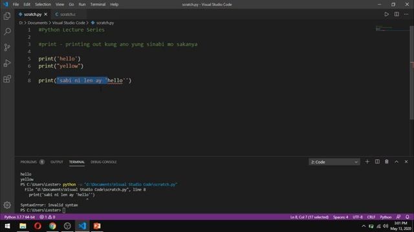Click 'SyntaxError: invalid syntax' in terminal

tap(49, 205)
